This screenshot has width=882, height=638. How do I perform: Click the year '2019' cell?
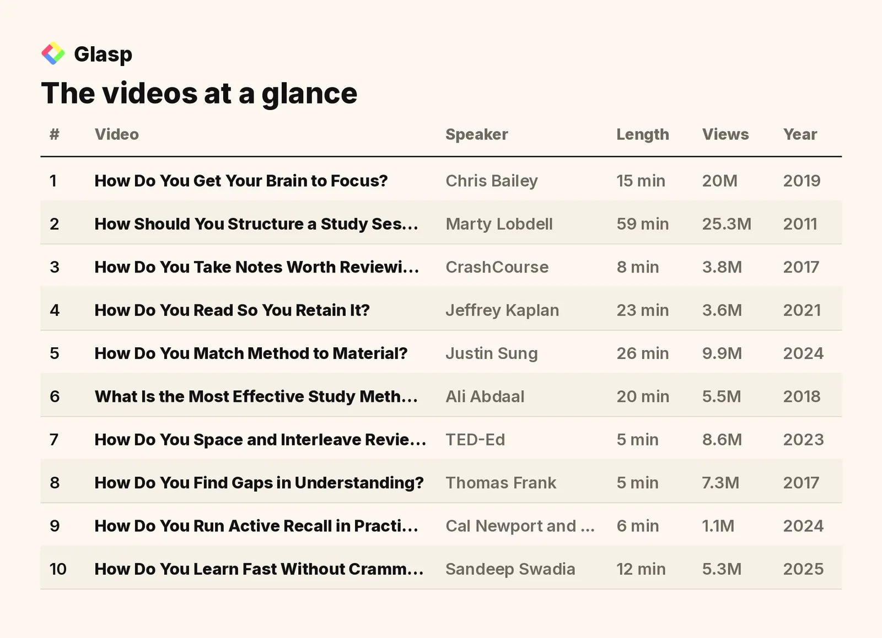click(x=802, y=181)
